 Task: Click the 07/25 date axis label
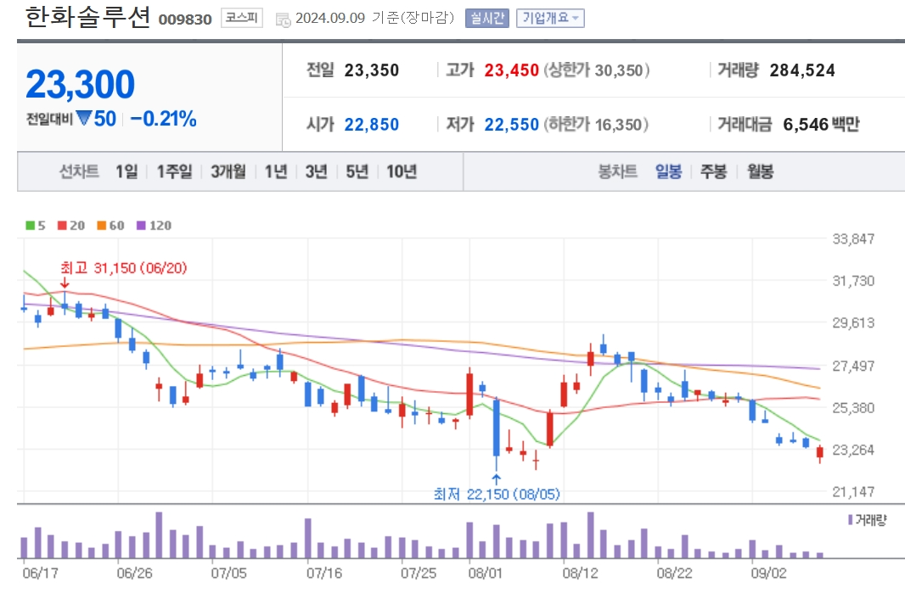point(419,573)
